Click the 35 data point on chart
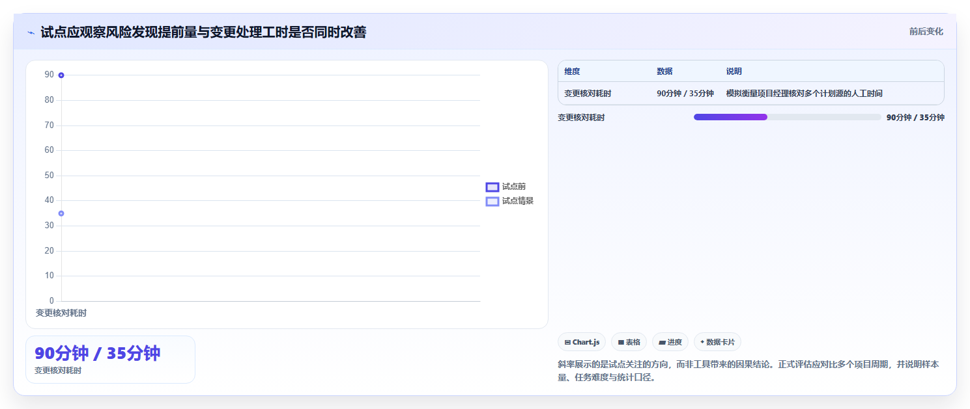The height and width of the screenshot is (409, 970). click(x=61, y=213)
